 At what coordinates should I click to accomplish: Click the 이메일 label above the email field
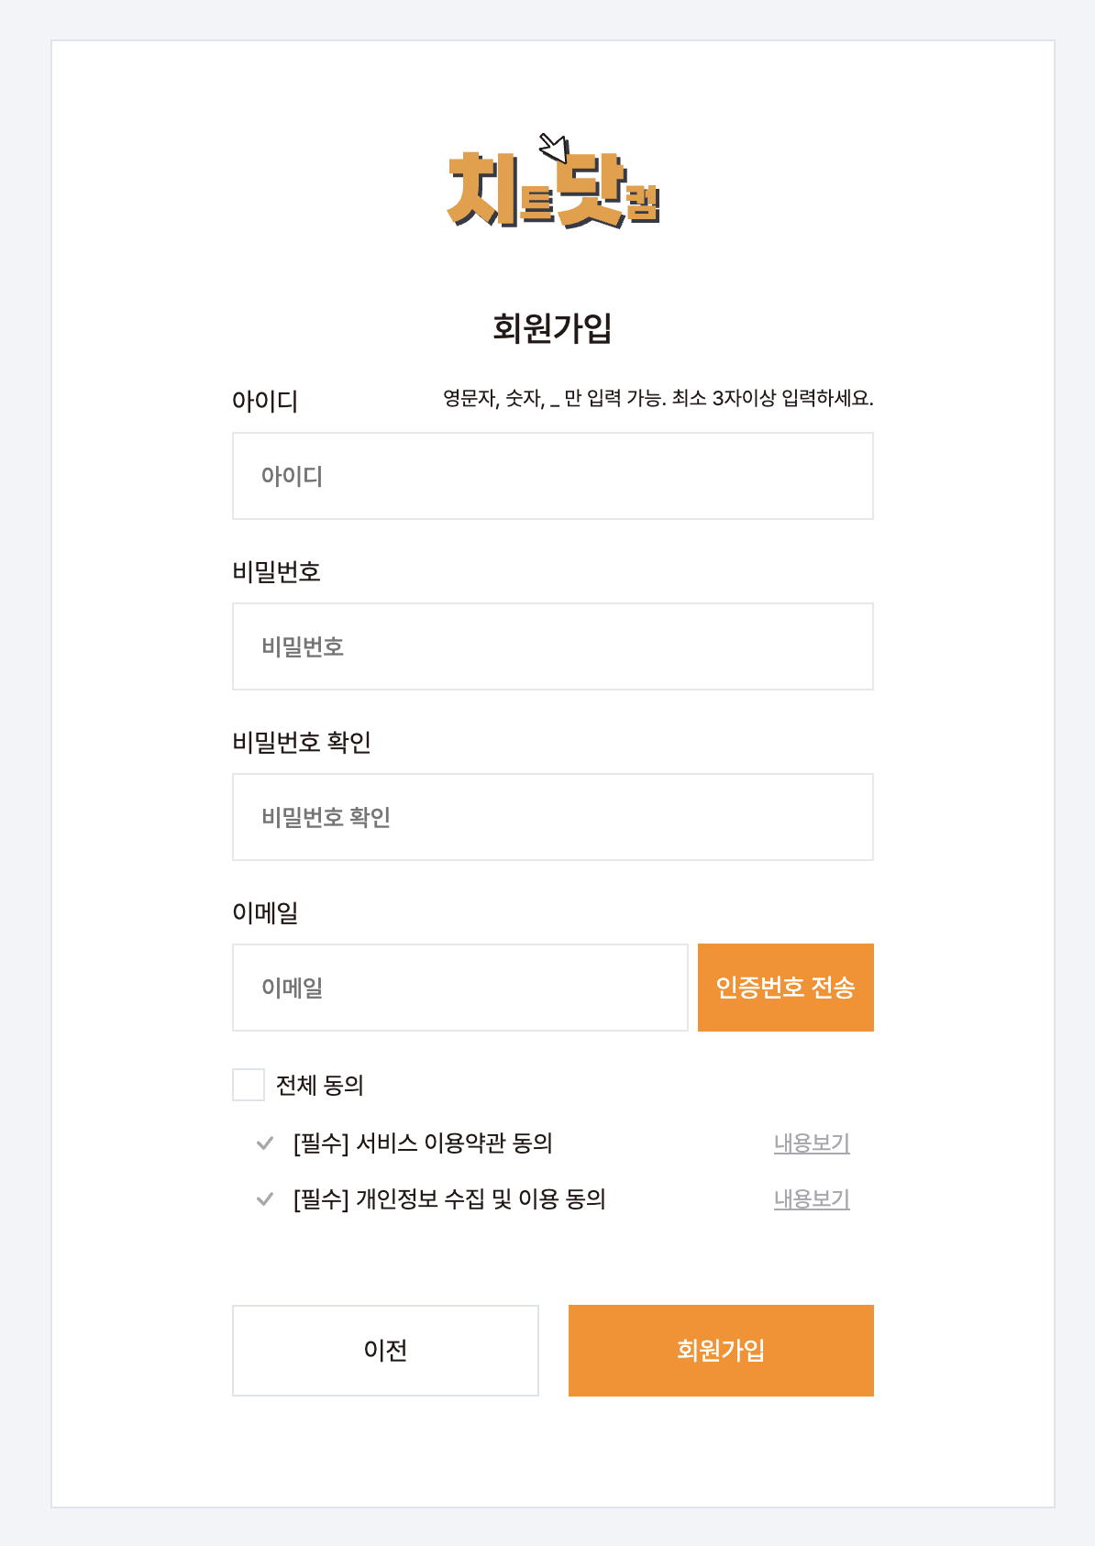point(265,913)
